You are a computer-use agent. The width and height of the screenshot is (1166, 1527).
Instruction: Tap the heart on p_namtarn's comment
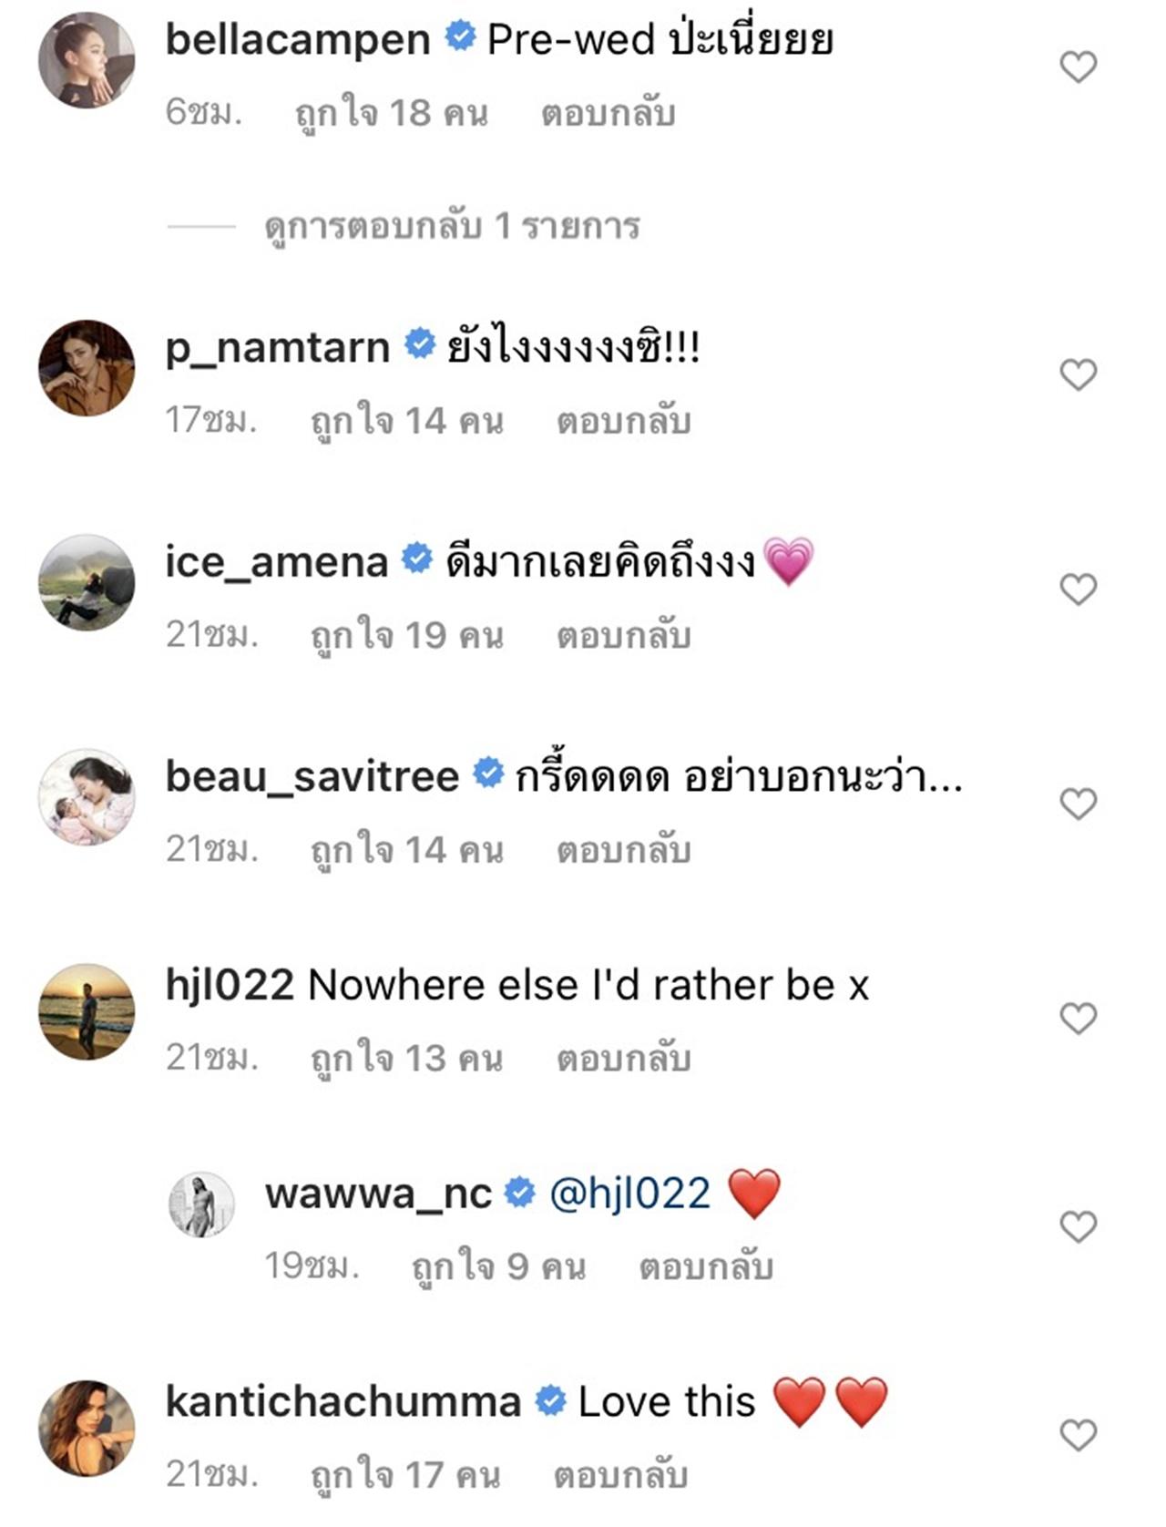[x=1079, y=374]
